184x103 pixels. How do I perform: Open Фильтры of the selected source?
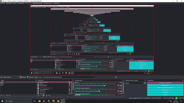pyautogui.click(x=30, y=77)
